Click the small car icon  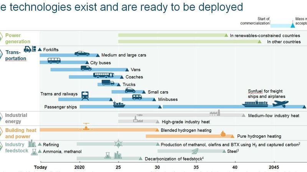(130, 90)
